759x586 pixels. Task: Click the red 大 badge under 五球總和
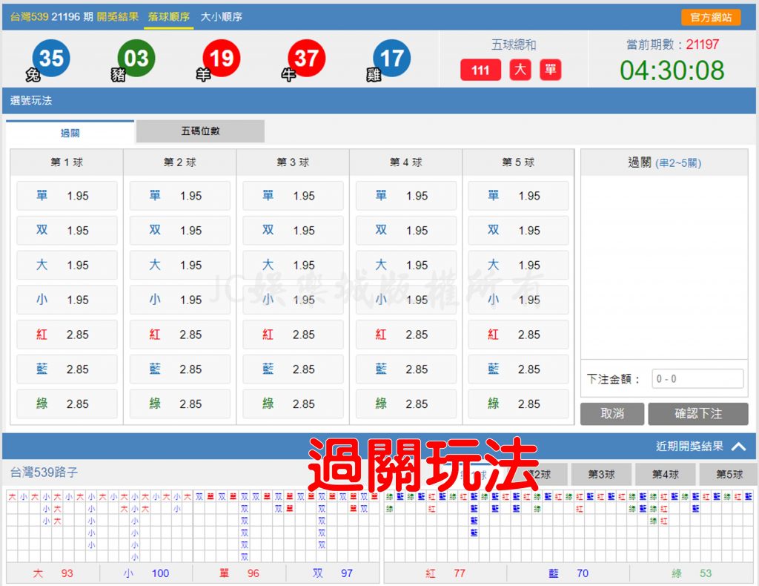(520, 70)
